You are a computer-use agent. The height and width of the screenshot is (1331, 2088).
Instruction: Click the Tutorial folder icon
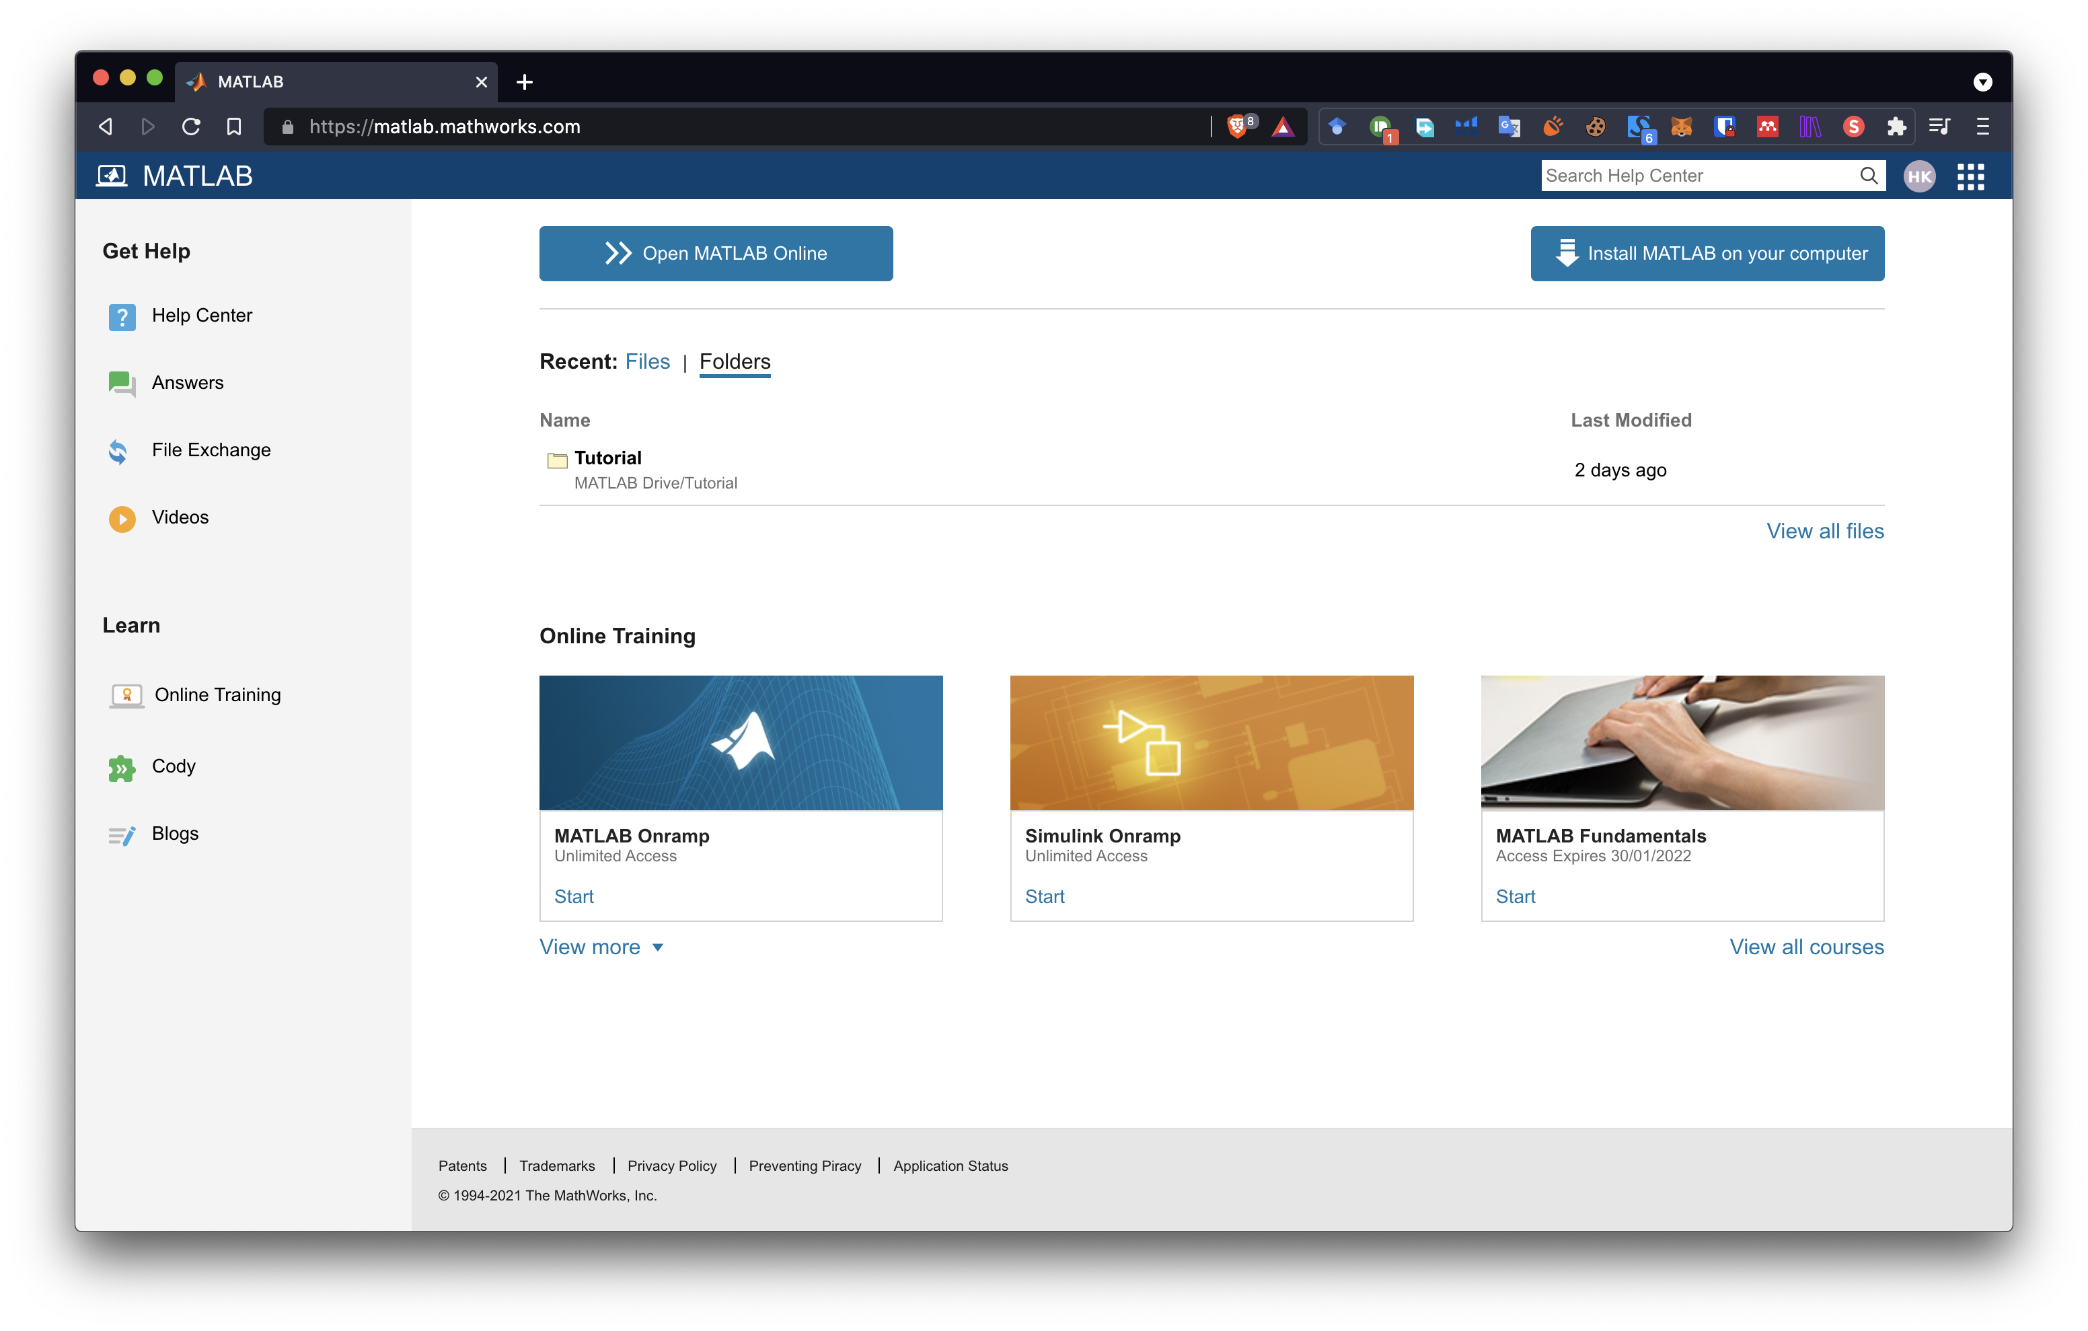557,460
